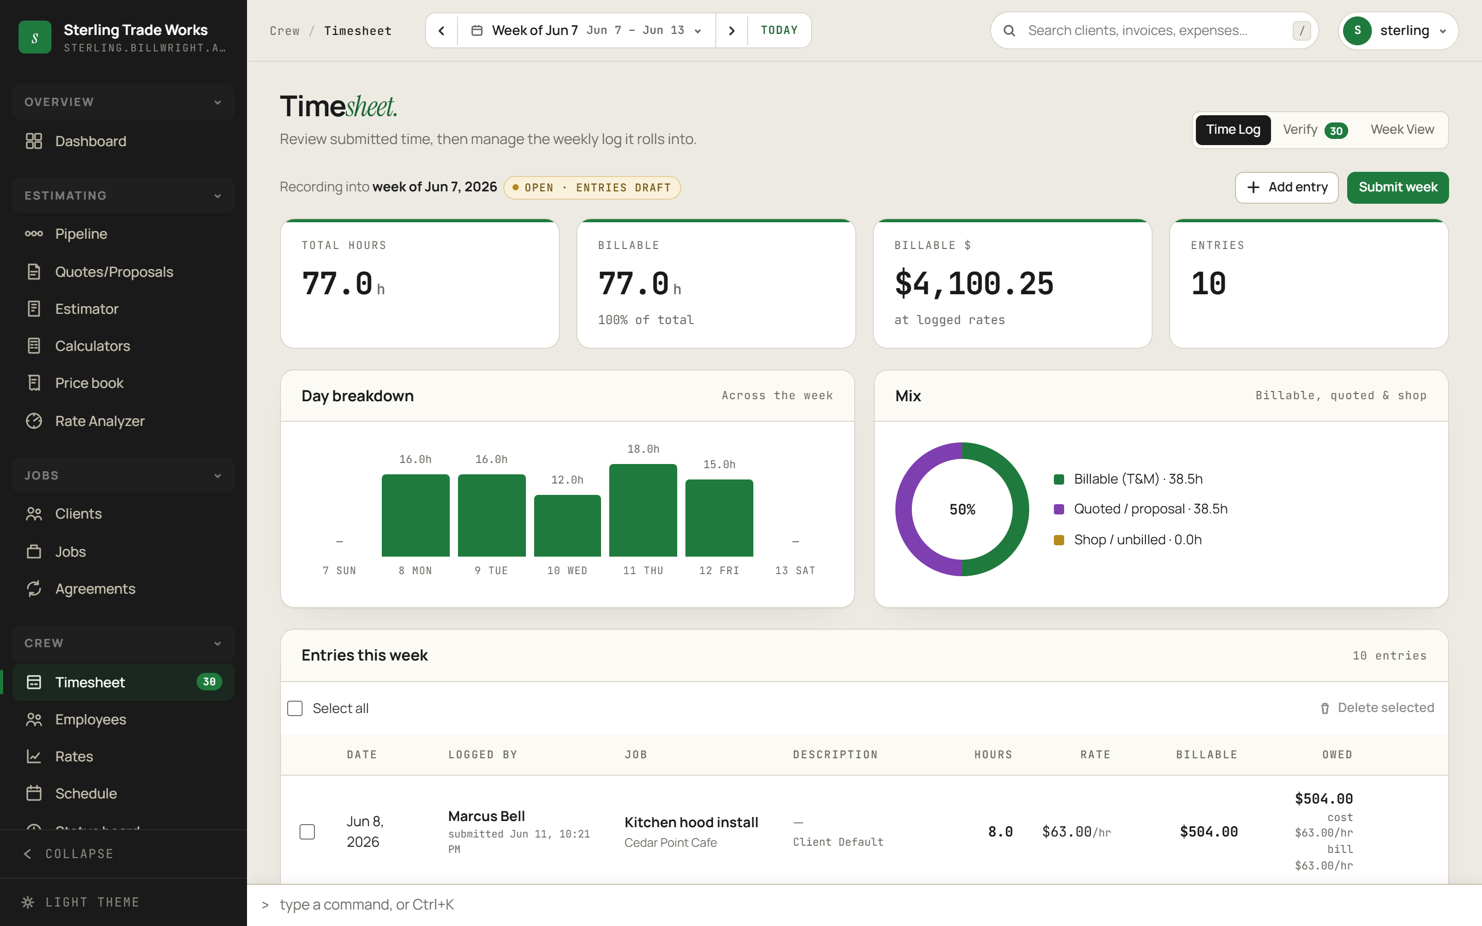Click the Employees icon
The width and height of the screenshot is (1482, 926).
click(33, 720)
